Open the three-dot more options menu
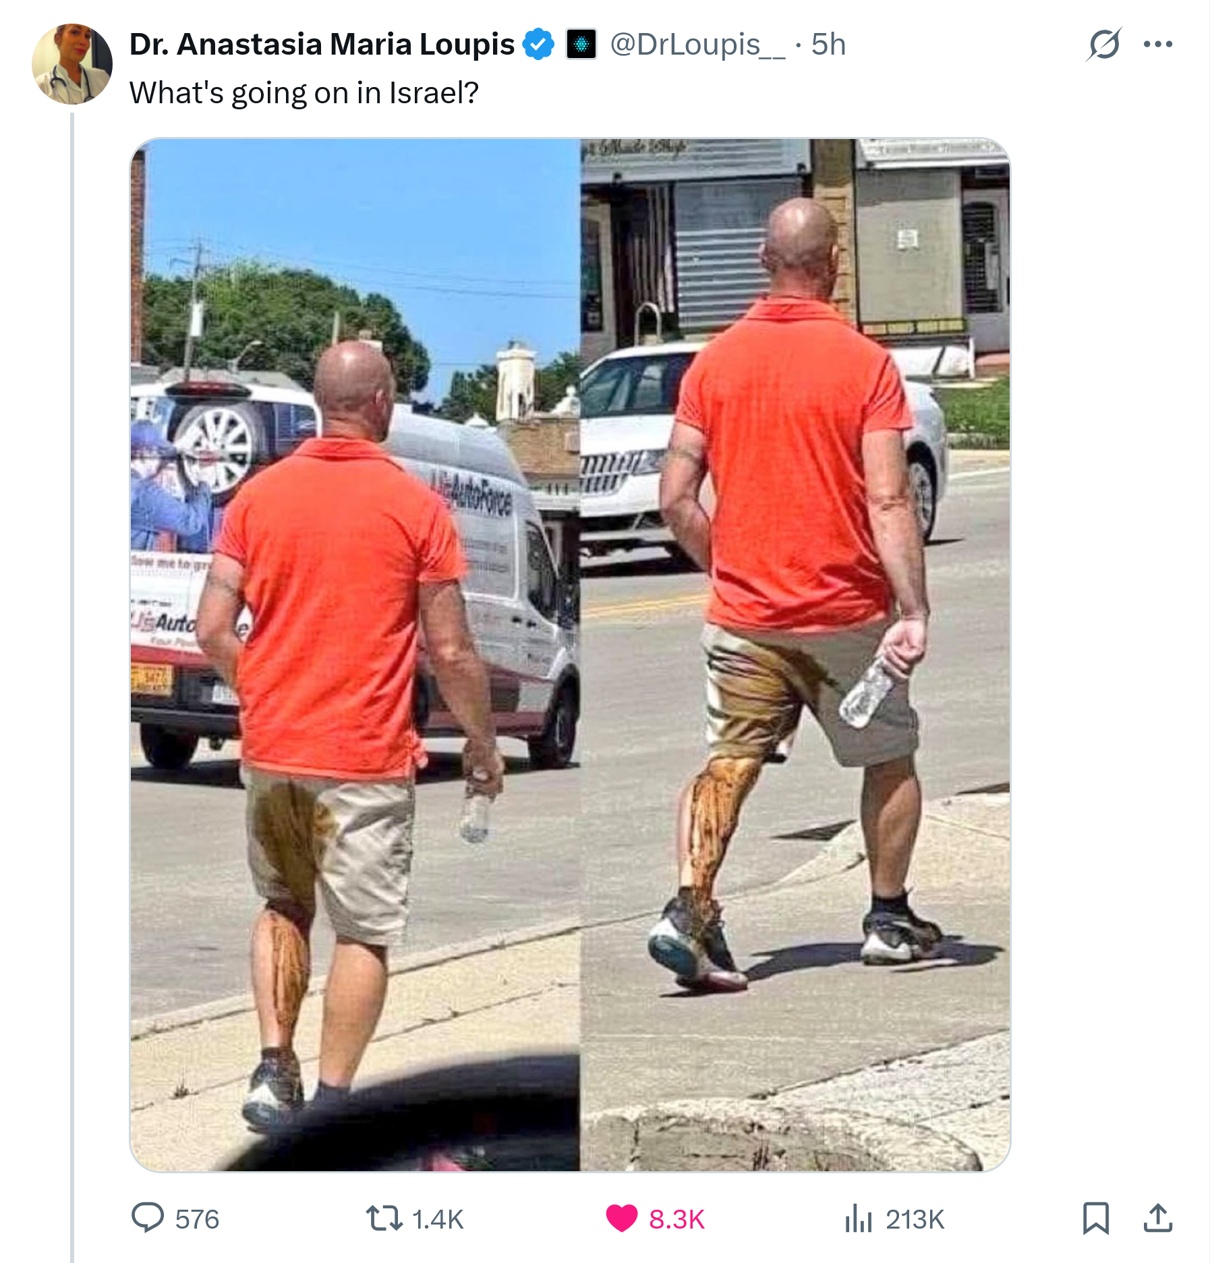Image resolution: width=1210 pixels, height=1263 pixels. pyautogui.click(x=1158, y=45)
